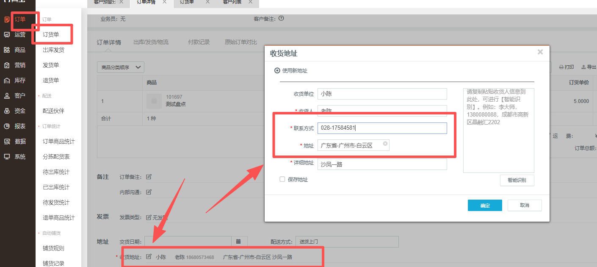Open the 数据 section in left sidebar
597x267 pixels.
coord(15,142)
